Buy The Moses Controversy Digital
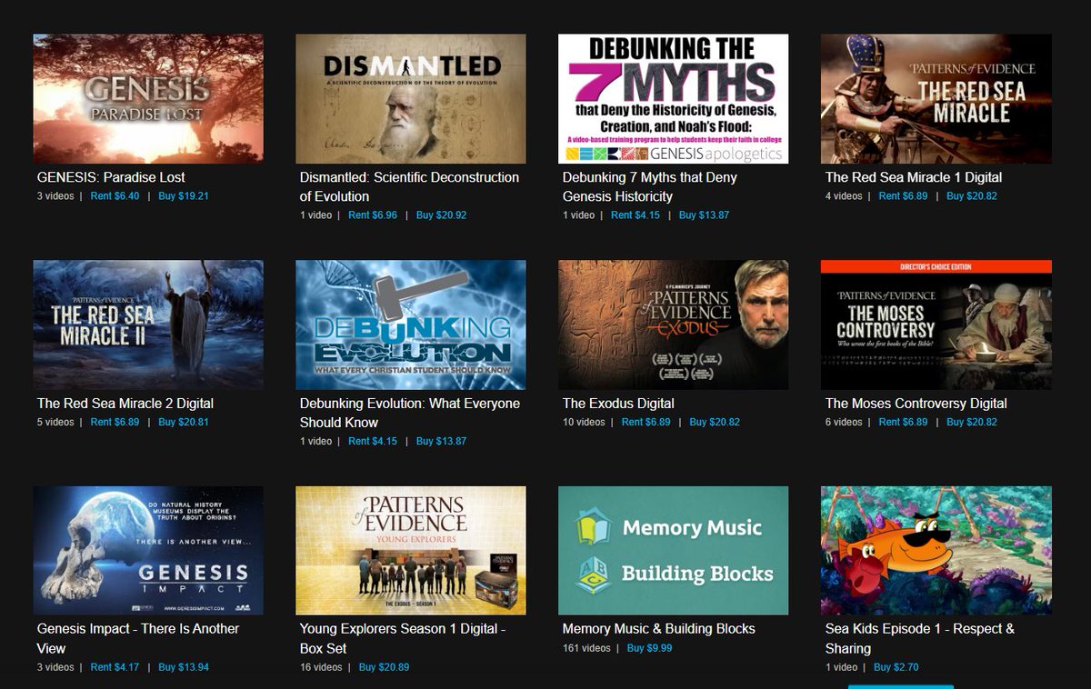This screenshot has height=689, width=1091. pyautogui.click(x=972, y=423)
